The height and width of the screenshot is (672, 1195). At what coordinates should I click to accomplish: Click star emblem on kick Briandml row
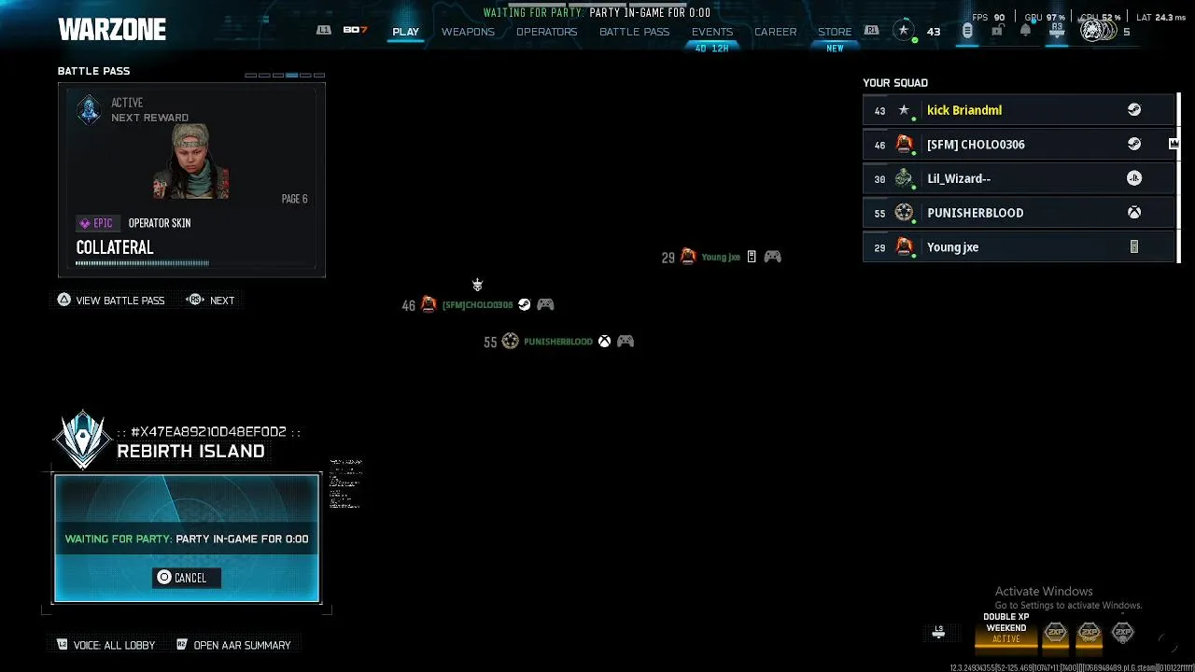tap(904, 110)
